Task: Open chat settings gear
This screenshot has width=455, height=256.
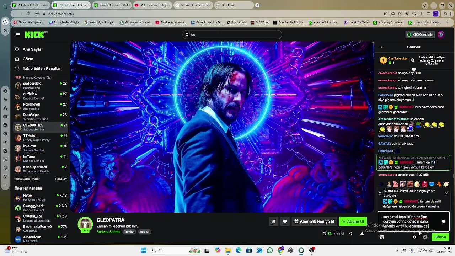Action: 414,237
